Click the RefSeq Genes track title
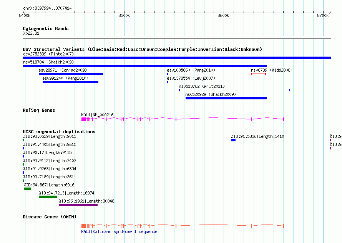Viewport: 342px width, 243px height. pos(39,110)
